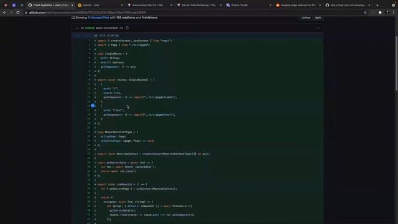Go back in browser history

pos(4,12)
